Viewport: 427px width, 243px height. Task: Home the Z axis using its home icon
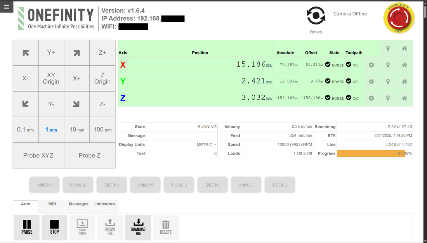tap(404, 98)
